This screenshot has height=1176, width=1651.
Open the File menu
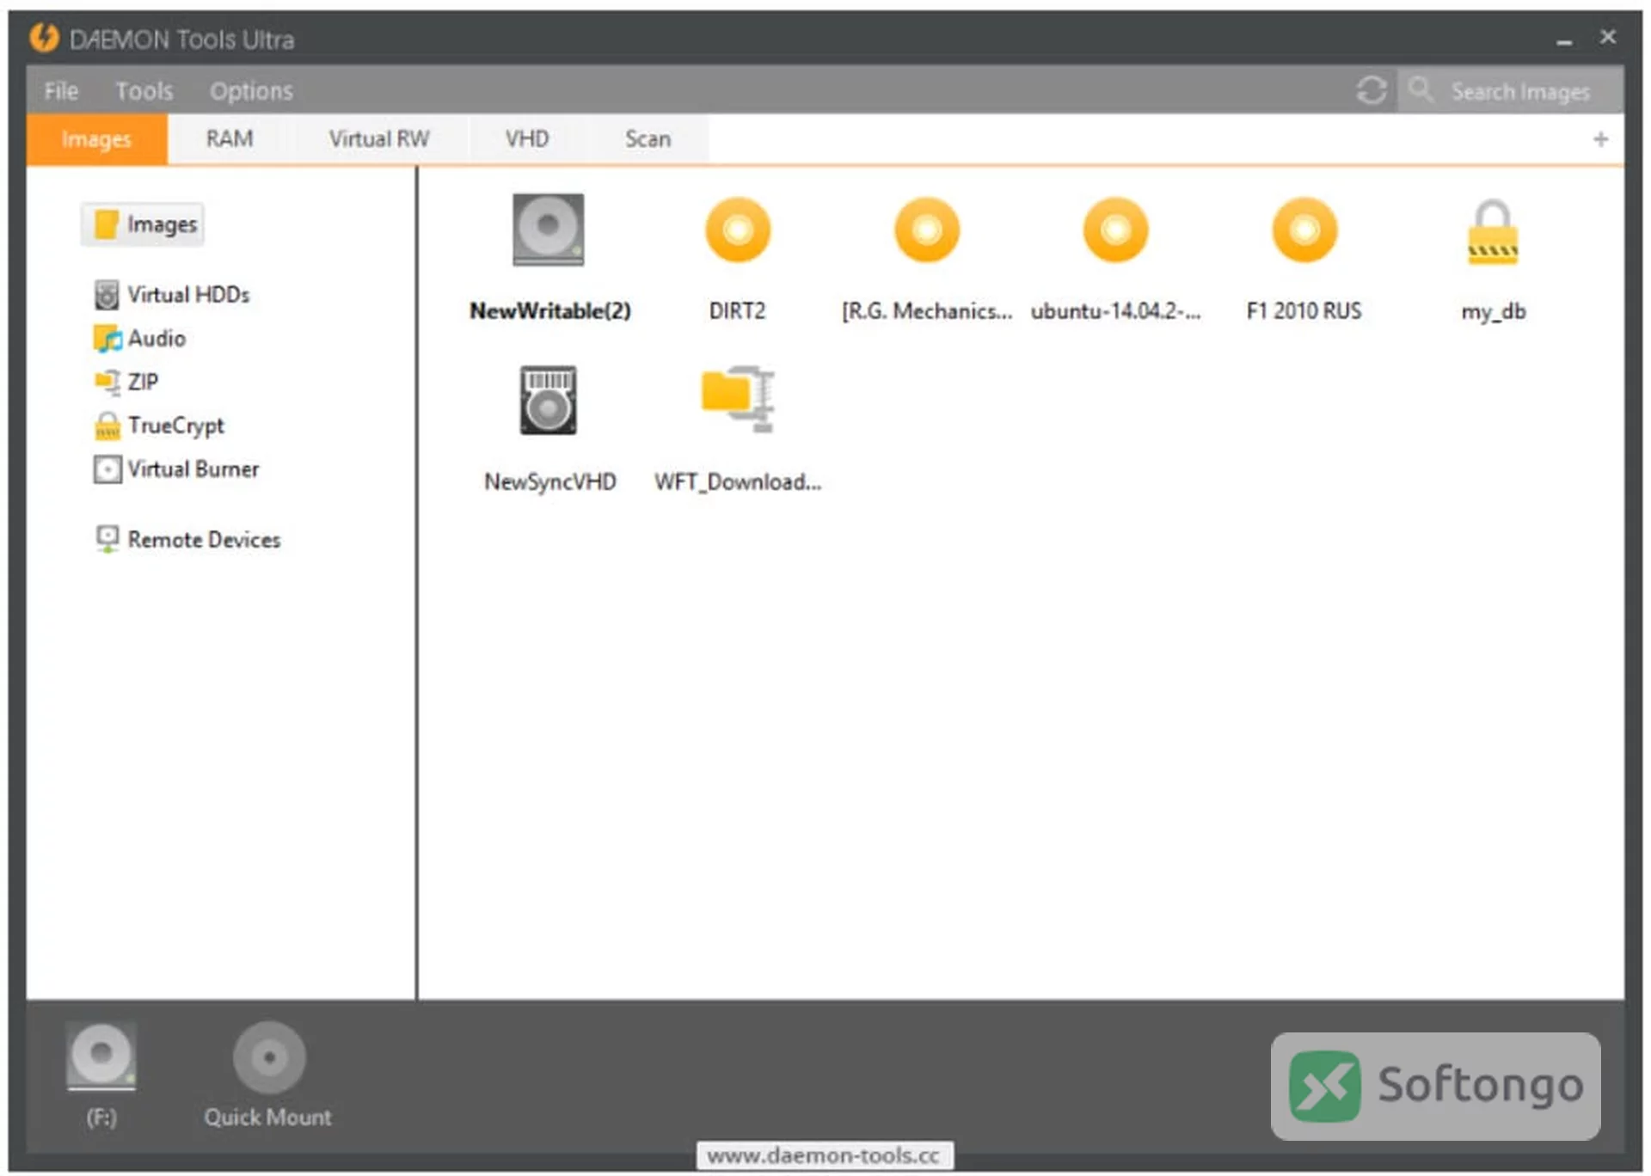61,91
